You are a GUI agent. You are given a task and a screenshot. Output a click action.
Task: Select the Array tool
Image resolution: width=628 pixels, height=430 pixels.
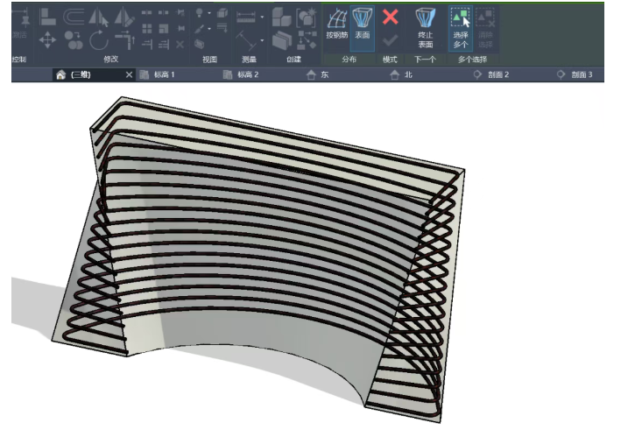coord(147,28)
